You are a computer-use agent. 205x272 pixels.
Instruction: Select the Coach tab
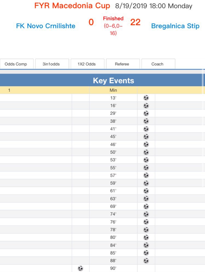158,64
